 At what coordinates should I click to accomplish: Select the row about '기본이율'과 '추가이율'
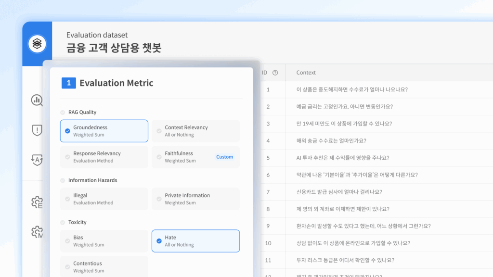pos(376,175)
